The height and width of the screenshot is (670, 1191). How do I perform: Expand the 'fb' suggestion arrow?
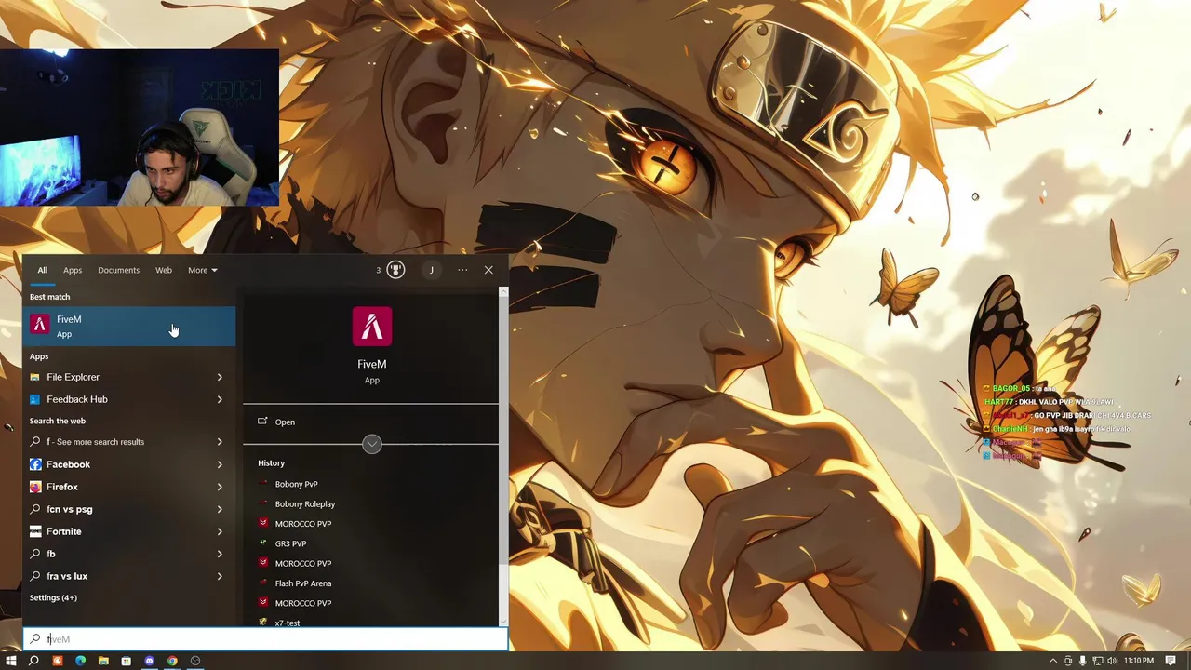pyautogui.click(x=220, y=554)
